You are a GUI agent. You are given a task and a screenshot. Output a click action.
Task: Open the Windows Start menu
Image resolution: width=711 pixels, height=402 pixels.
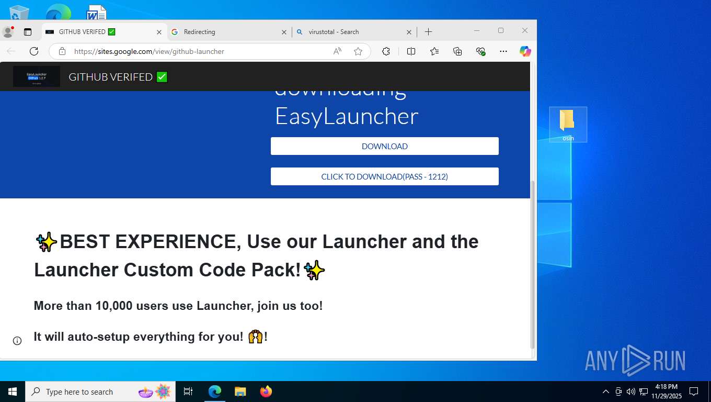click(x=13, y=392)
